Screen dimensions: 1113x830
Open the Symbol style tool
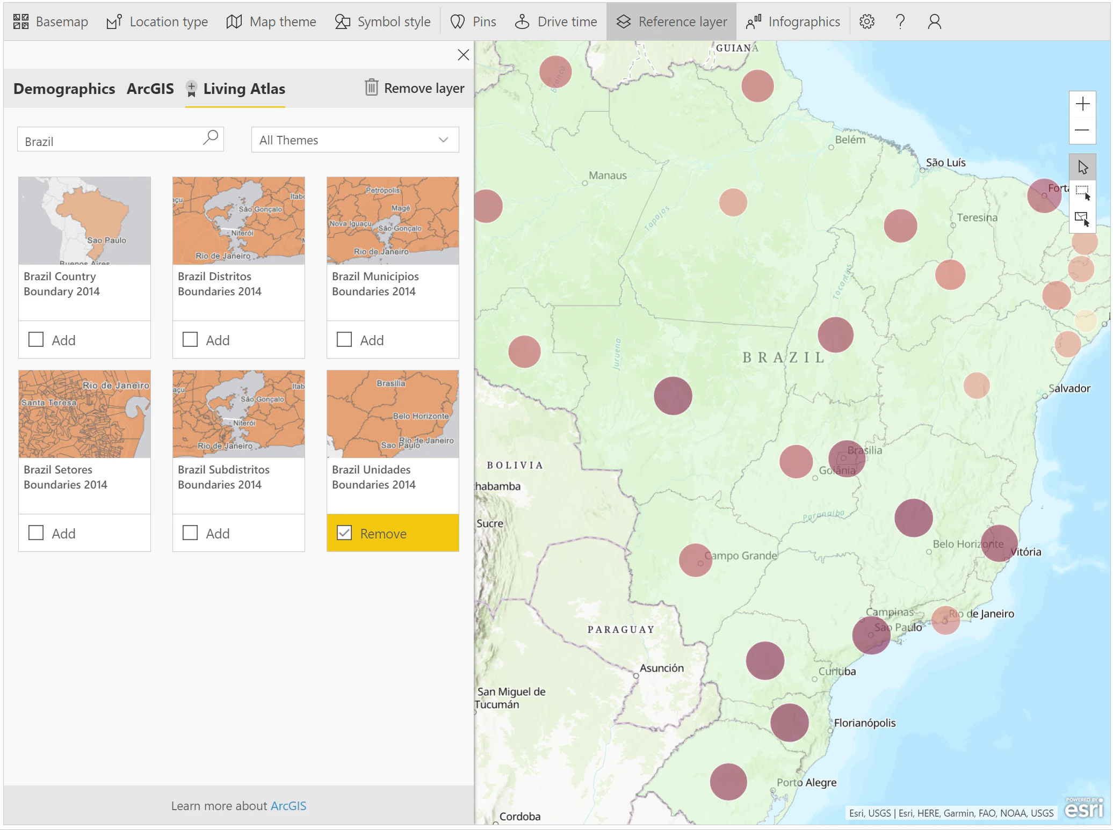pyautogui.click(x=382, y=21)
